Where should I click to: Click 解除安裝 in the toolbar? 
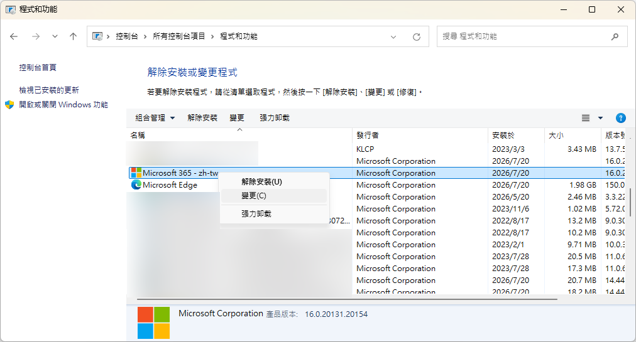click(202, 118)
